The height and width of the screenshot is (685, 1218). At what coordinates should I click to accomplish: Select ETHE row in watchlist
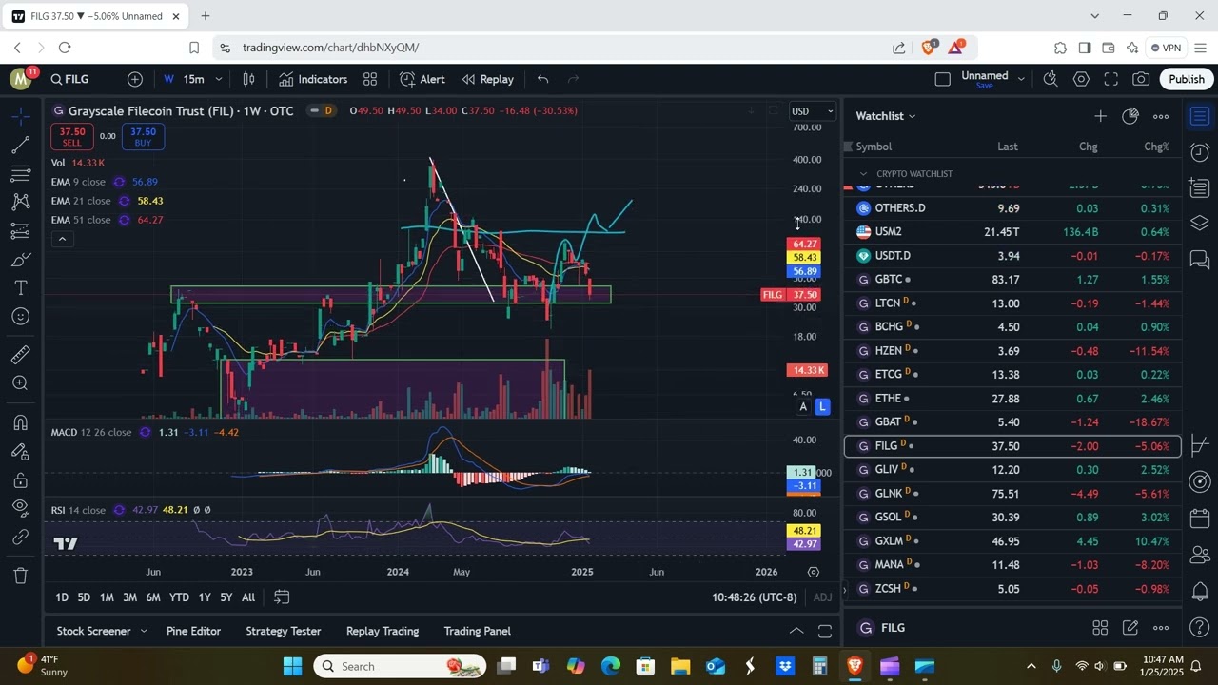click(x=1012, y=399)
